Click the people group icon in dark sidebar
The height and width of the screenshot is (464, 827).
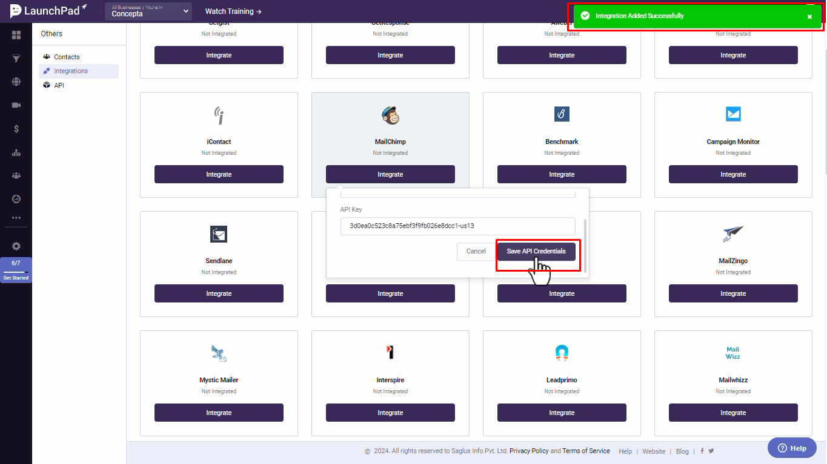(16, 175)
